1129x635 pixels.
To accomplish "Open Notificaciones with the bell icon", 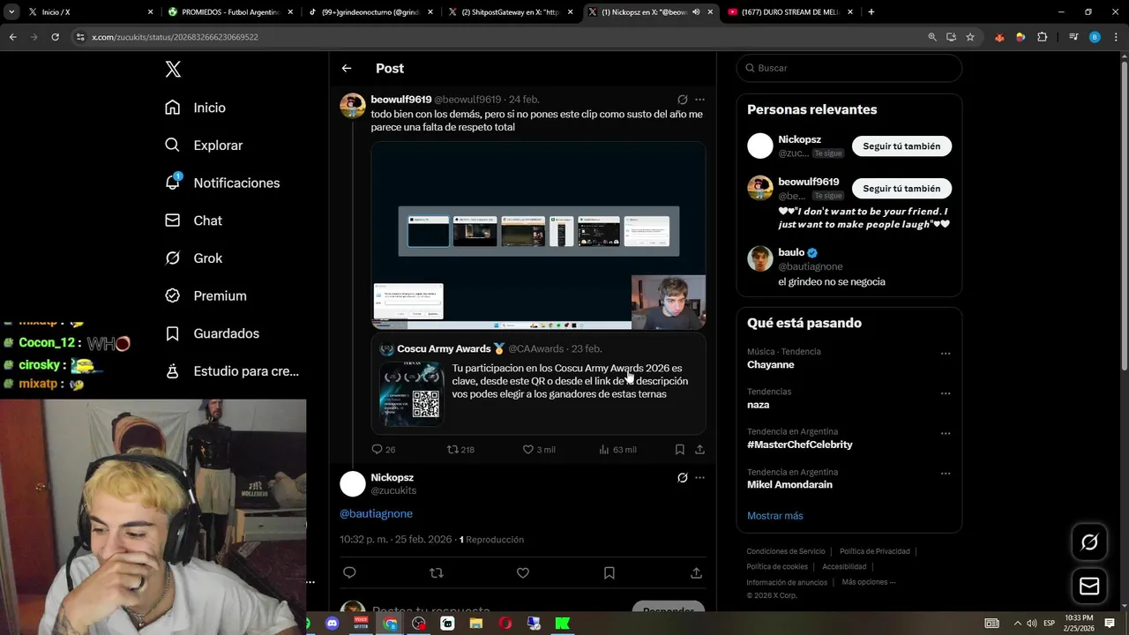I will [222, 183].
